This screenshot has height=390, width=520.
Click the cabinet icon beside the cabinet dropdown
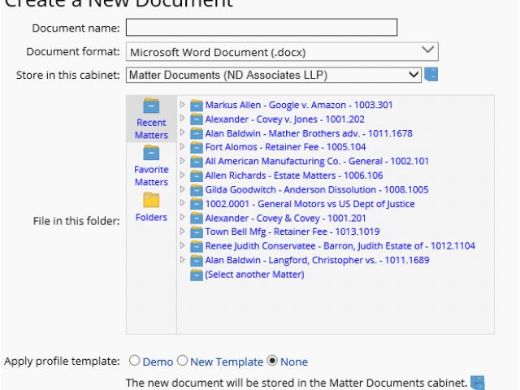coord(431,74)
